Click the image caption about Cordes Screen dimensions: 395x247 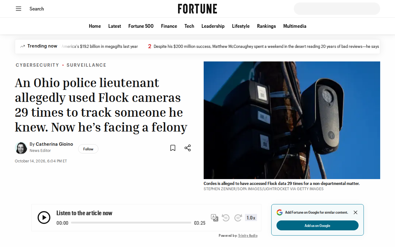click(282, 183)
